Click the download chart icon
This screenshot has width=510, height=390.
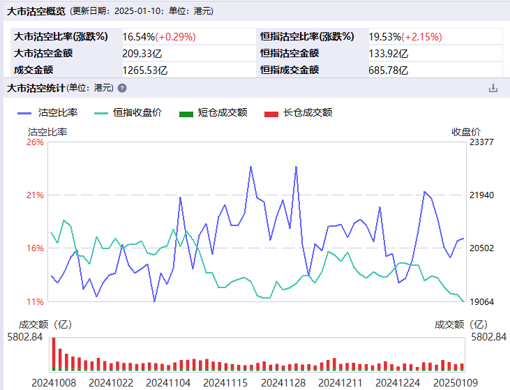tap(493, 88)
